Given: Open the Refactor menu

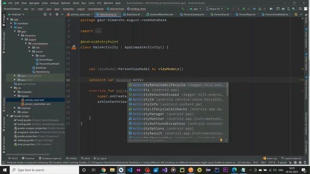Looking at the screenshot, I should (x=66, y=3).
